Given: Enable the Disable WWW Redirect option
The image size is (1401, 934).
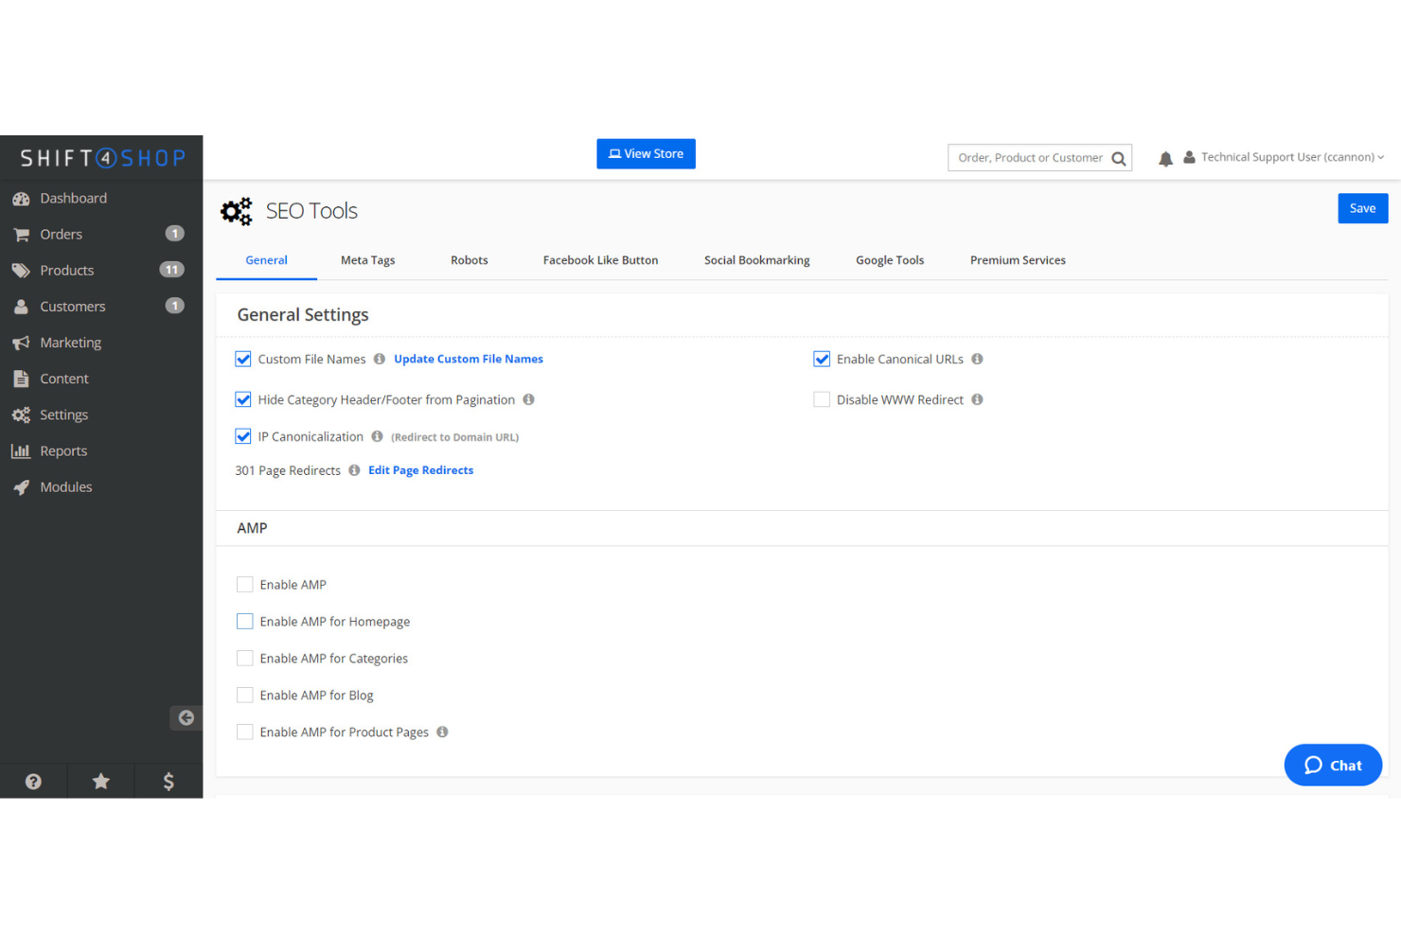Looking at the screenshot, I should click(821, 399).
